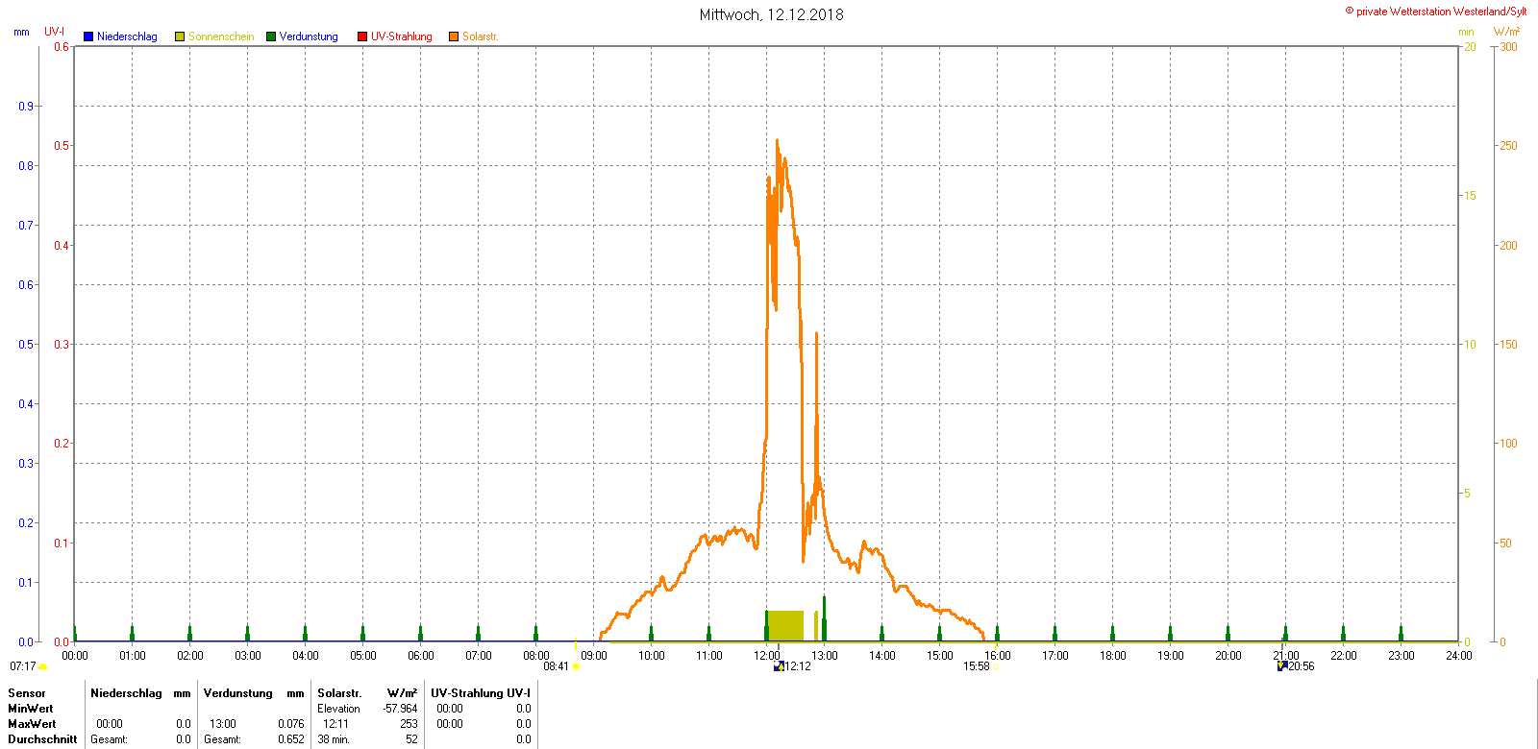The image size is (1538, 749).
Task: Click the orange Solarstr. legend swatch
Action: [454, 36]
